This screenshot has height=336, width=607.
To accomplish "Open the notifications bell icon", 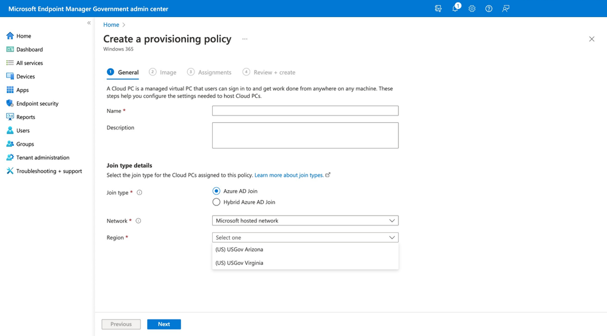I will (456, 8).
